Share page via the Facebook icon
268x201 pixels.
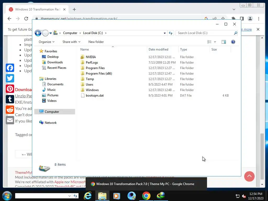pos(10,68)
